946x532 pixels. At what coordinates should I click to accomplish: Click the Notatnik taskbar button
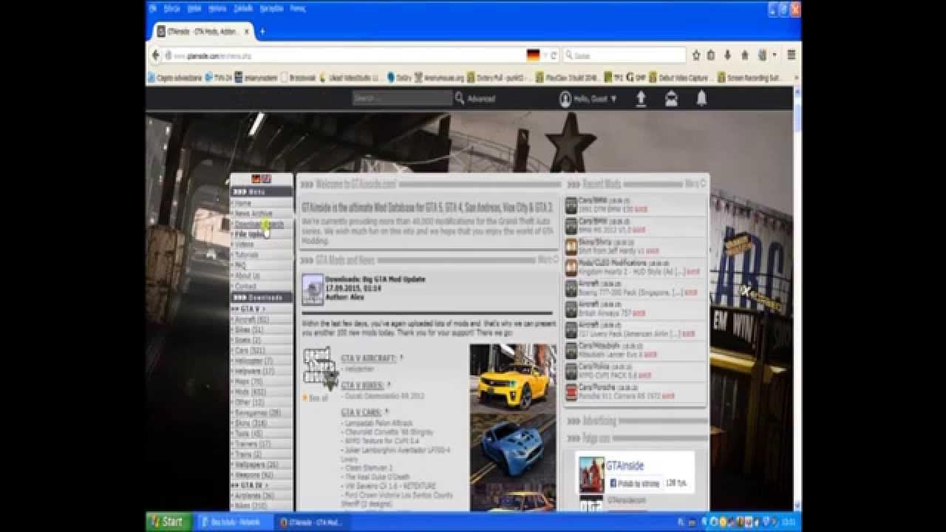tap(236, 522)
